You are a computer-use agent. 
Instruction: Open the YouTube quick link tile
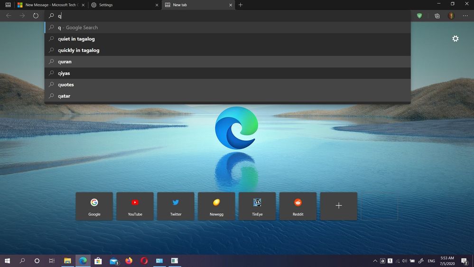[x=135, y=206]
